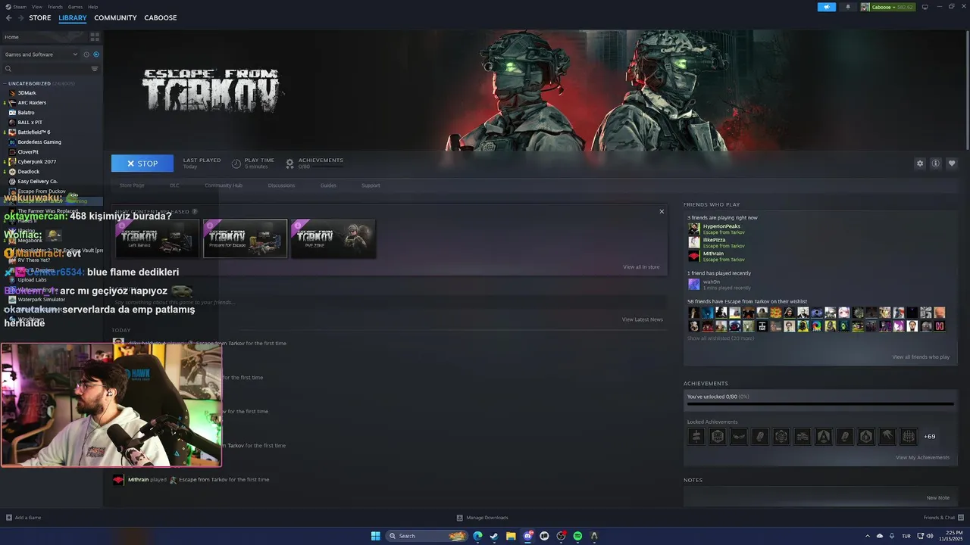Select Borderless Gaming in the library
This screenshot has height=545, width=970.
point(39,142)
